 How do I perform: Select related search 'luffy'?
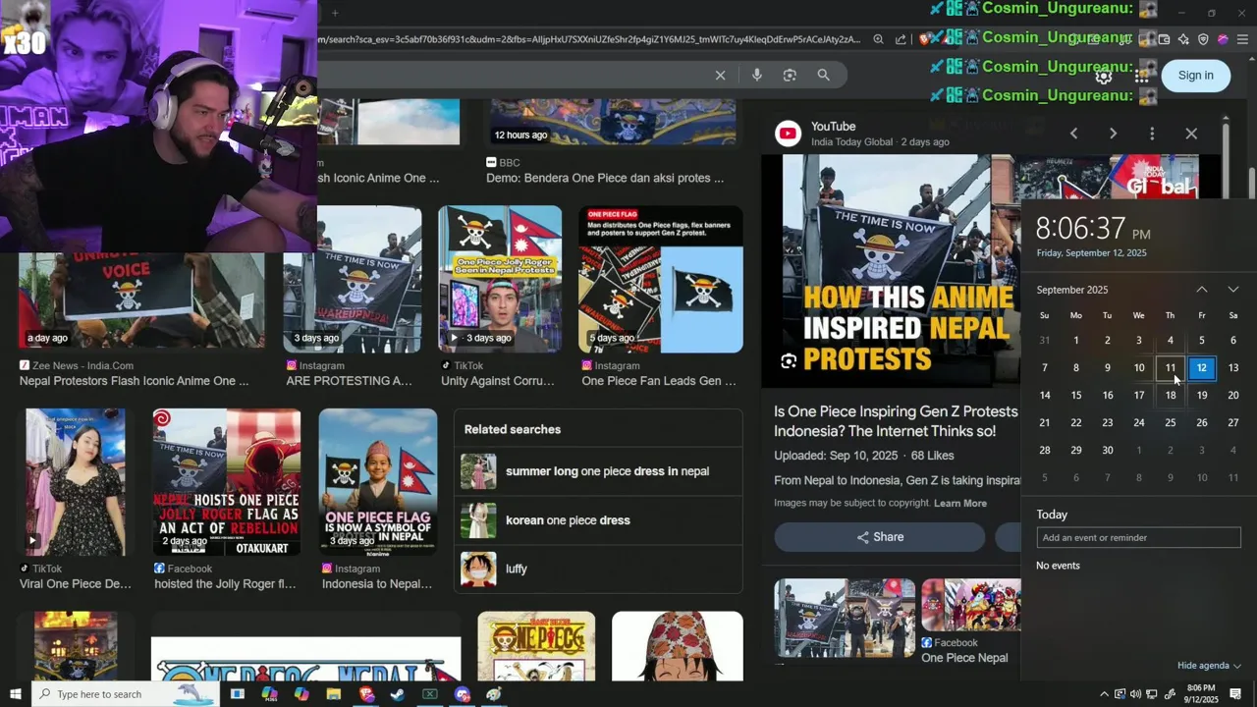click(x=598, y=569)
